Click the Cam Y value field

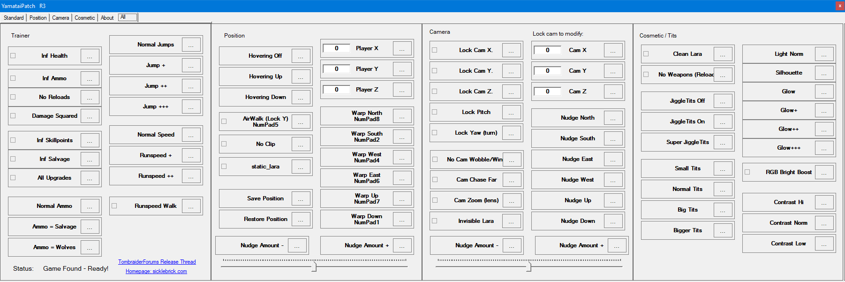[x=548, y=71]
